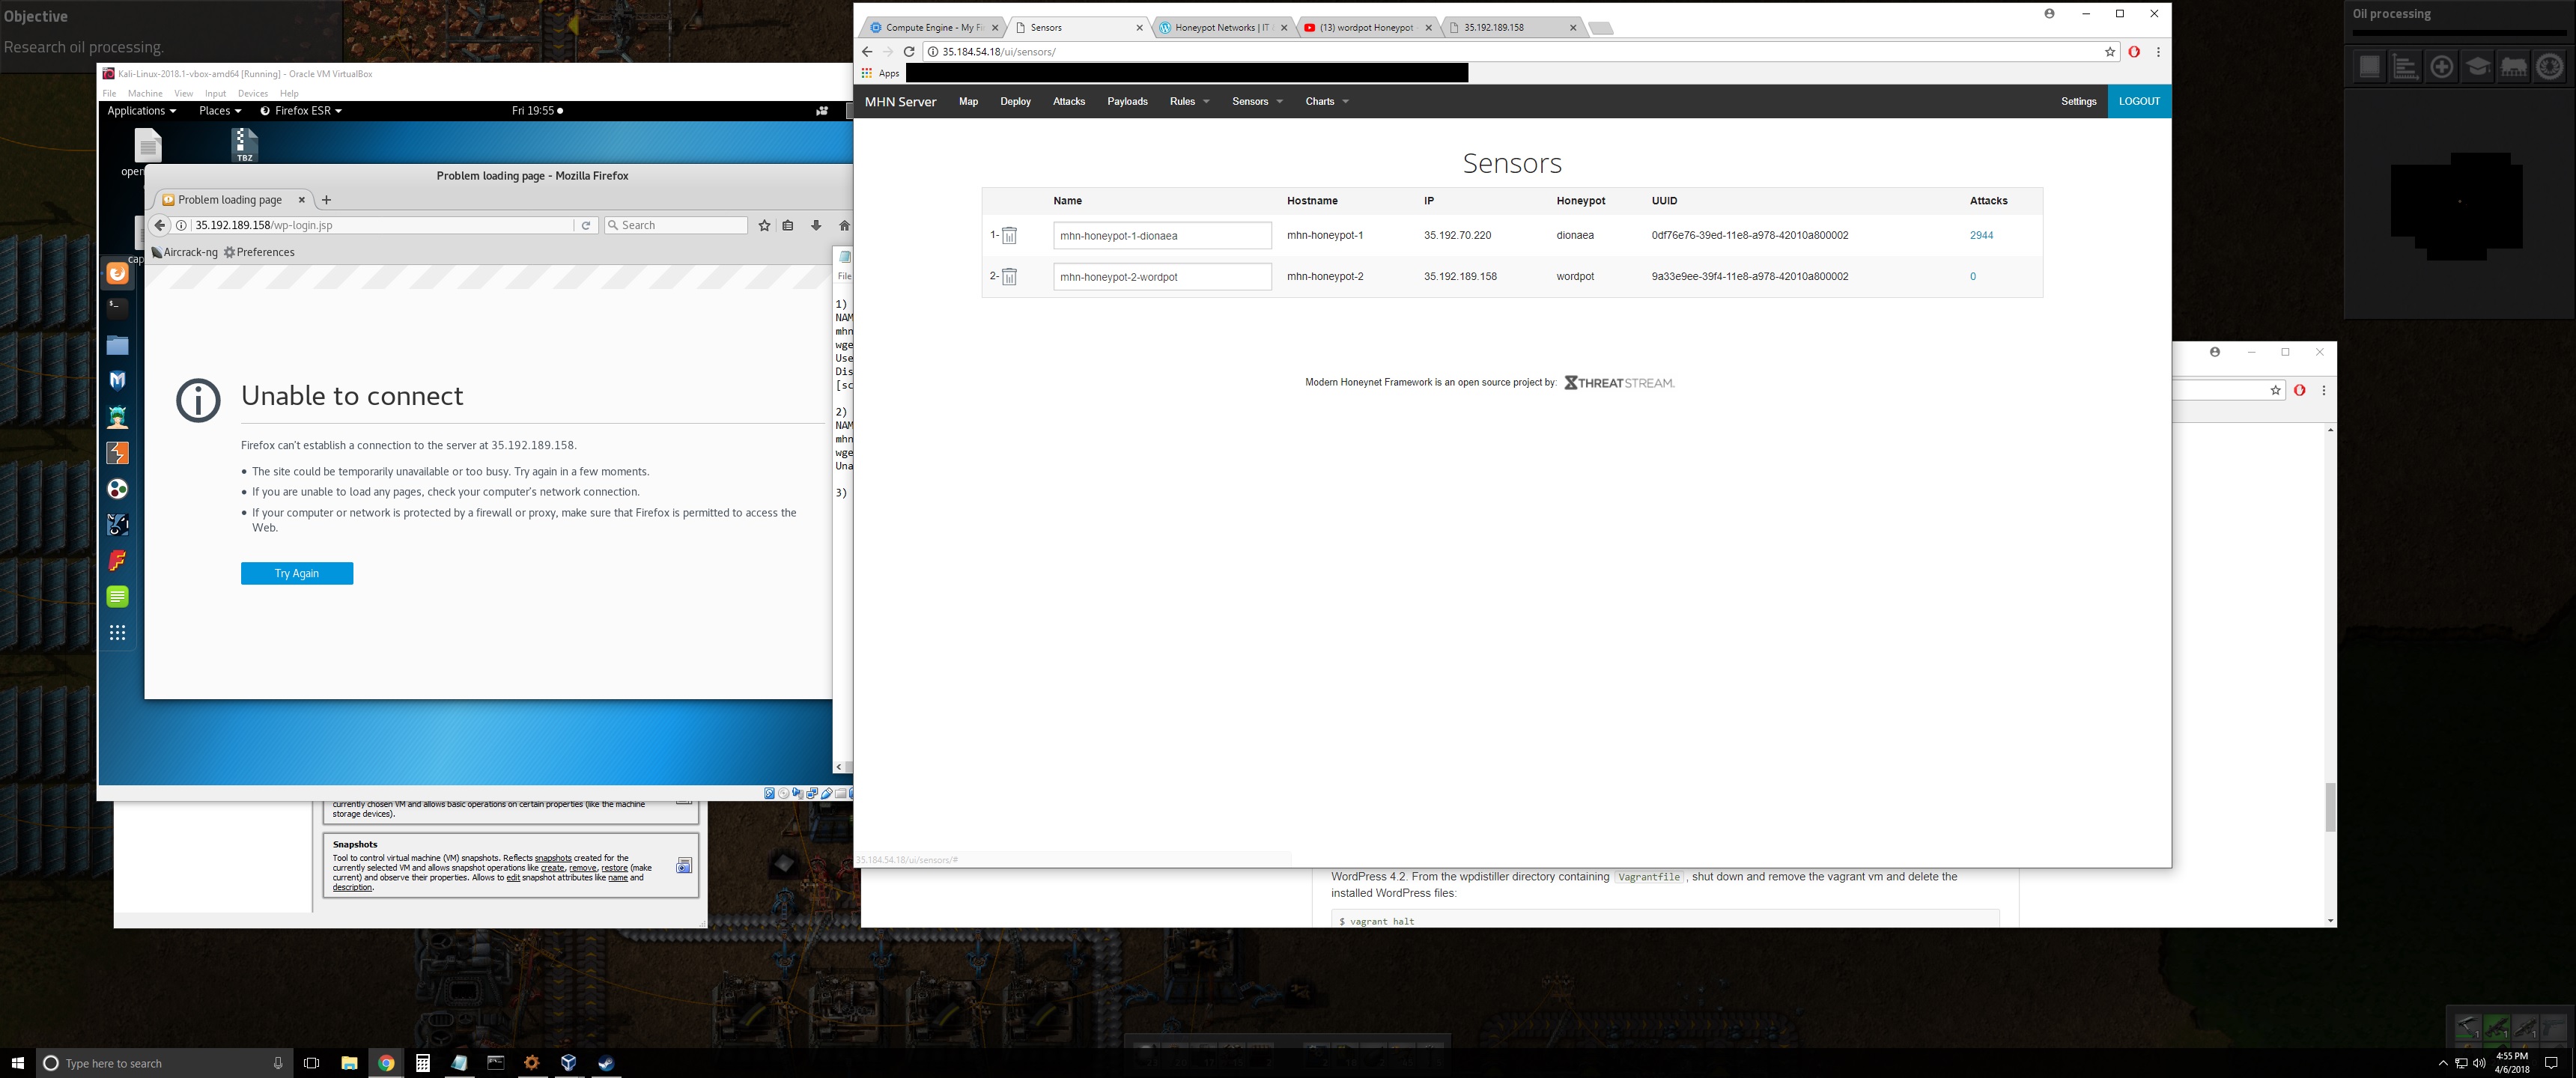Image resolution: width=2576 pixels, height=1078 pixels.
Task: Click the Try Again button in Firefox
Action: [297, 574]
